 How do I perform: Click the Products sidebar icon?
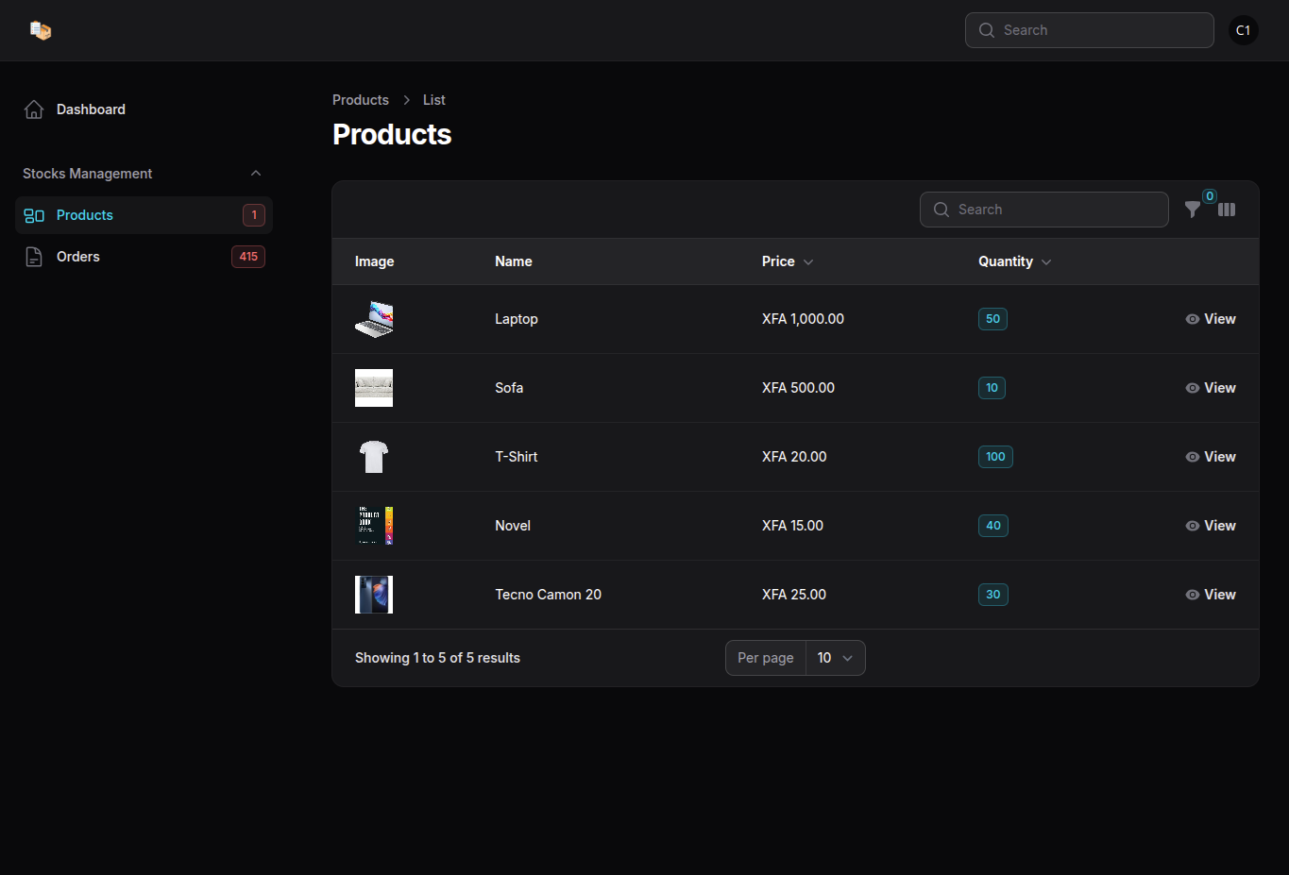(x=34, y=215)
